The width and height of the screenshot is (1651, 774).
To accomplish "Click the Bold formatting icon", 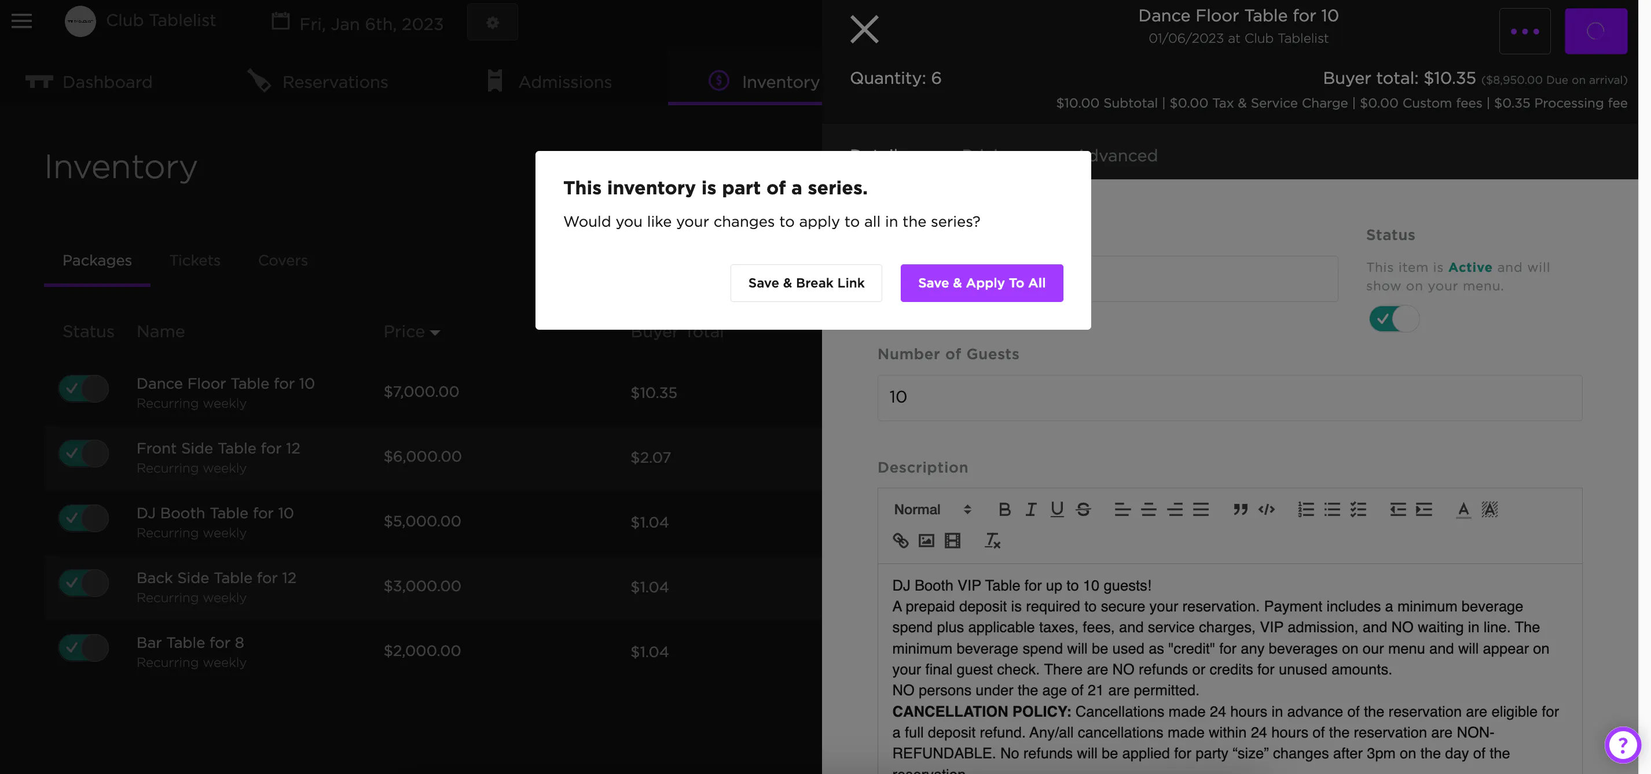I will coord(1004,509).
